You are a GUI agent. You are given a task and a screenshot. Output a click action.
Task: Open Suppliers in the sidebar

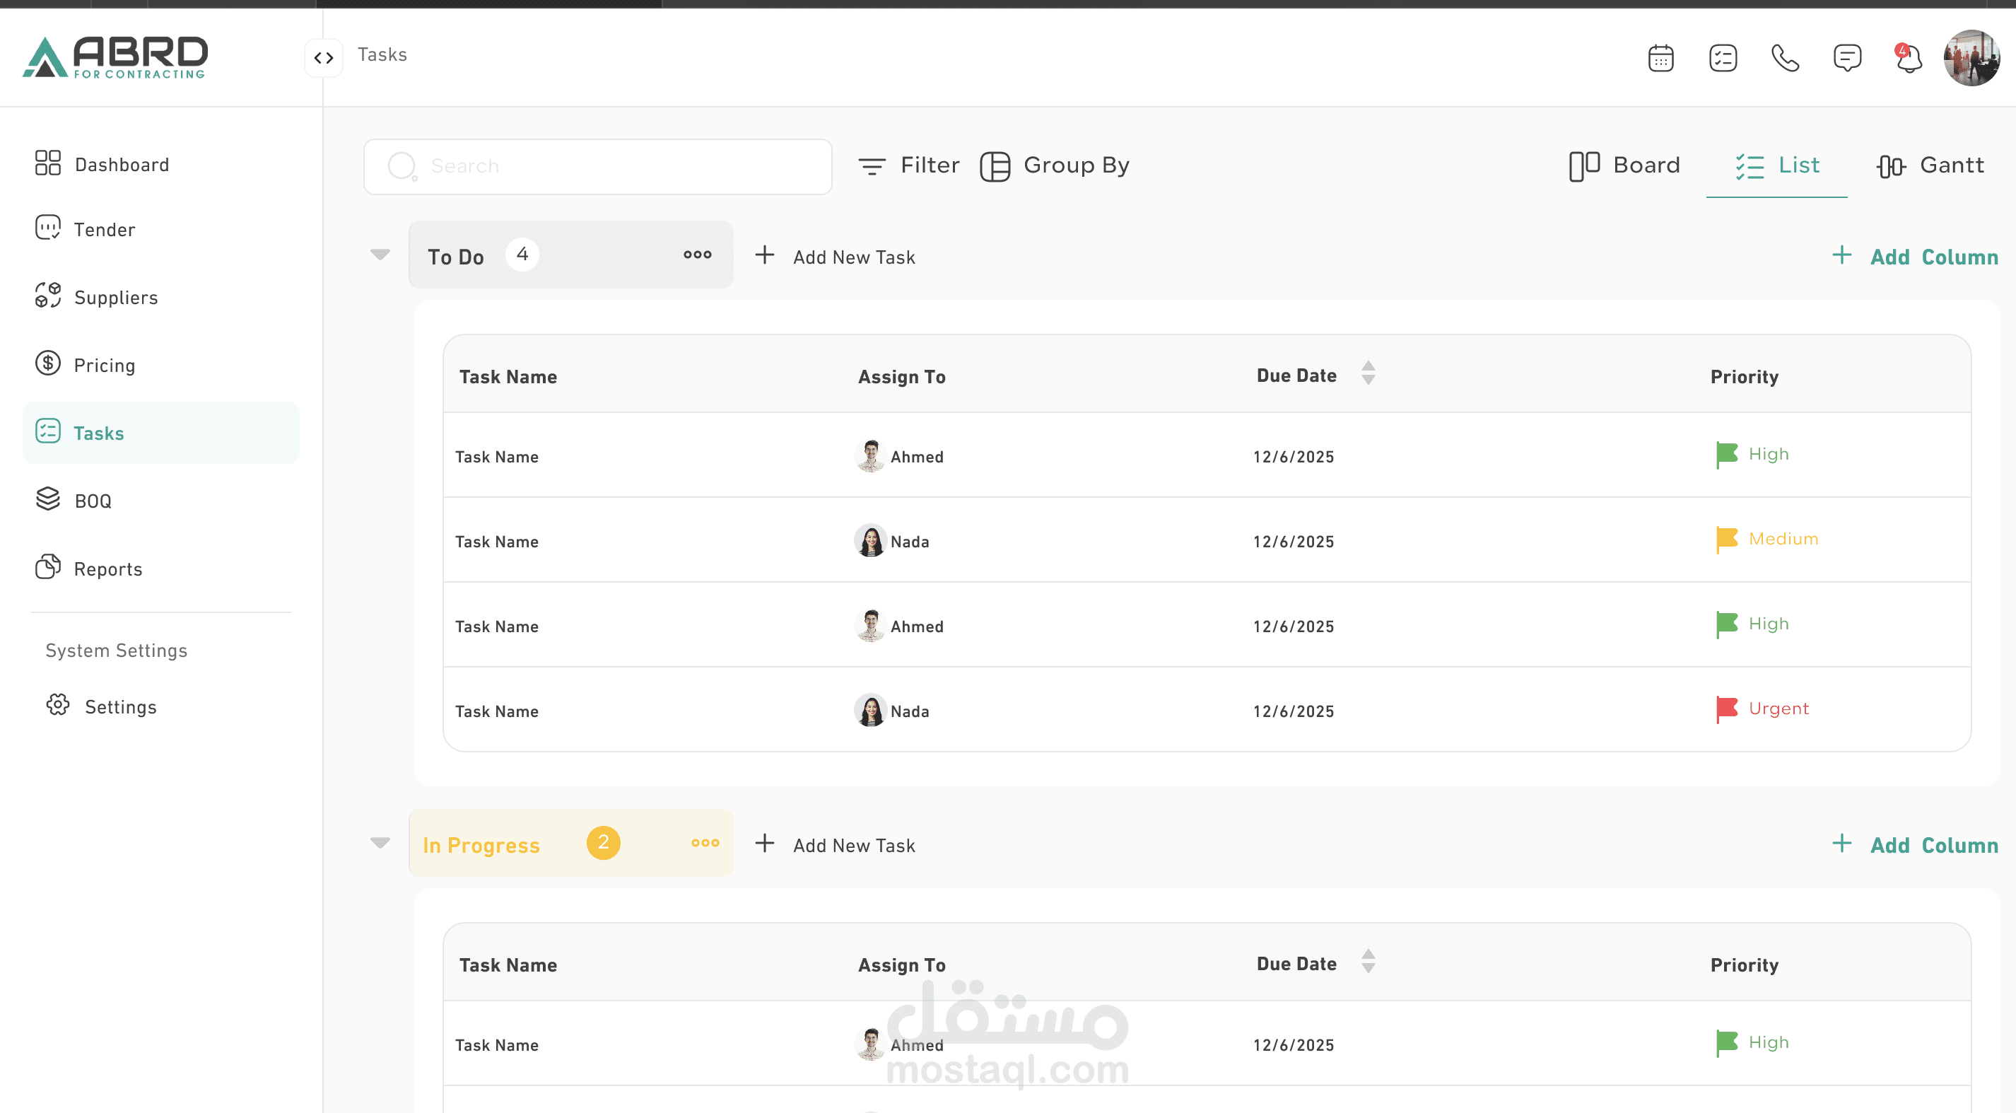point(115,298)
